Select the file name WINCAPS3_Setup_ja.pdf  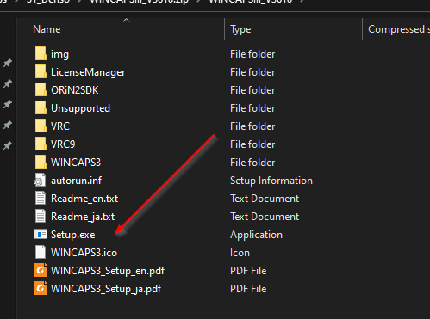[x=106, y=289]
